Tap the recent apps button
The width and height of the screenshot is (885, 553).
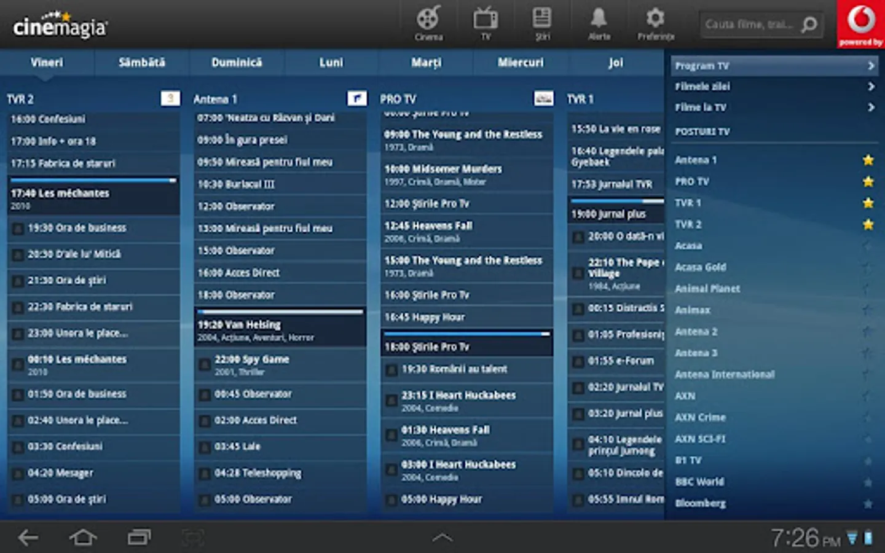coord(140,538)
